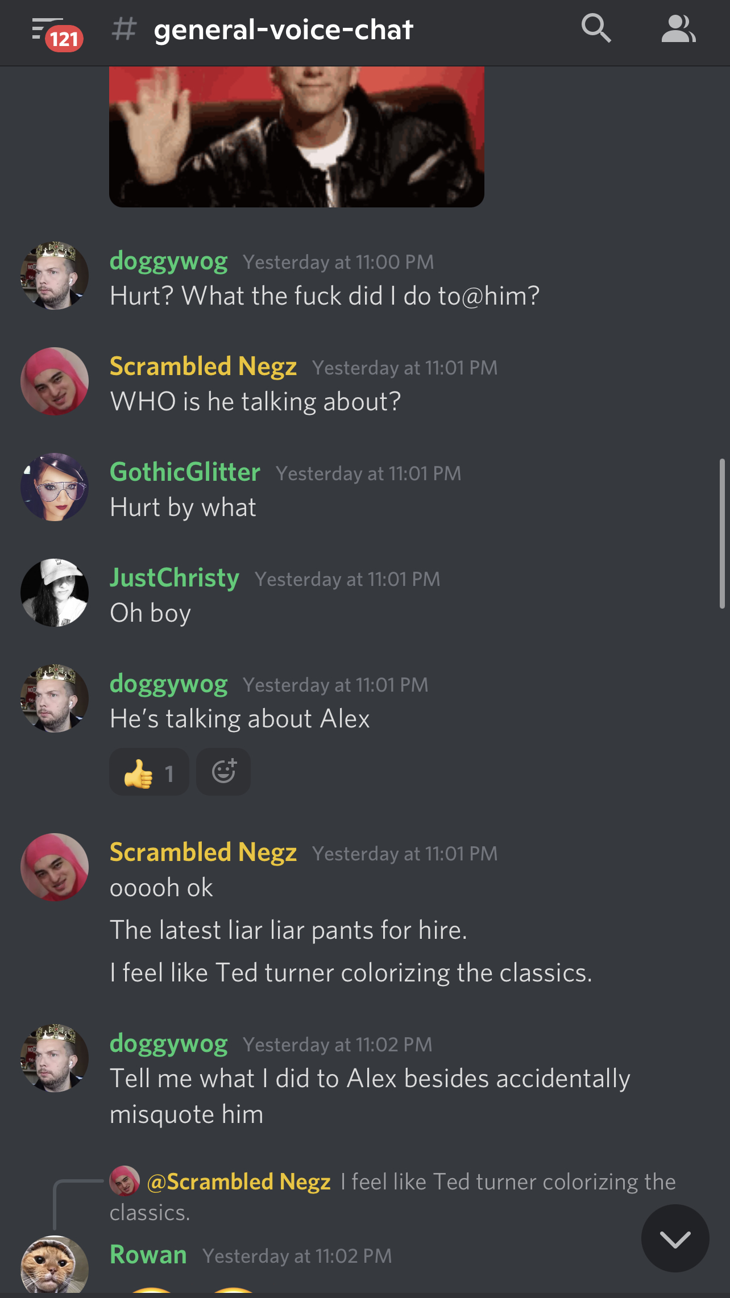Open small Scrambled Negz reply avatar
Screen dimensions: 730x1298
point(125,1180)
